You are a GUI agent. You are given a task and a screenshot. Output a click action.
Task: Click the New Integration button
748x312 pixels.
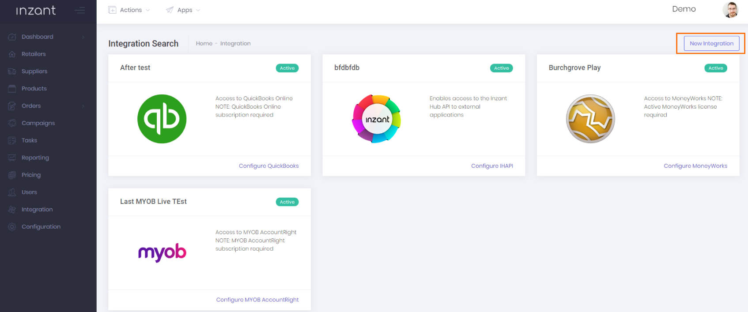[x=711, y=43]
